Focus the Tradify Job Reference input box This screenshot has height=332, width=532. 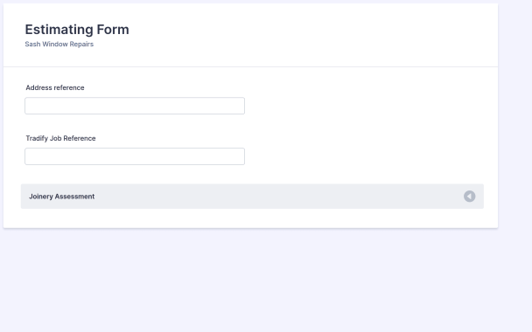click(x=135, y=156)
